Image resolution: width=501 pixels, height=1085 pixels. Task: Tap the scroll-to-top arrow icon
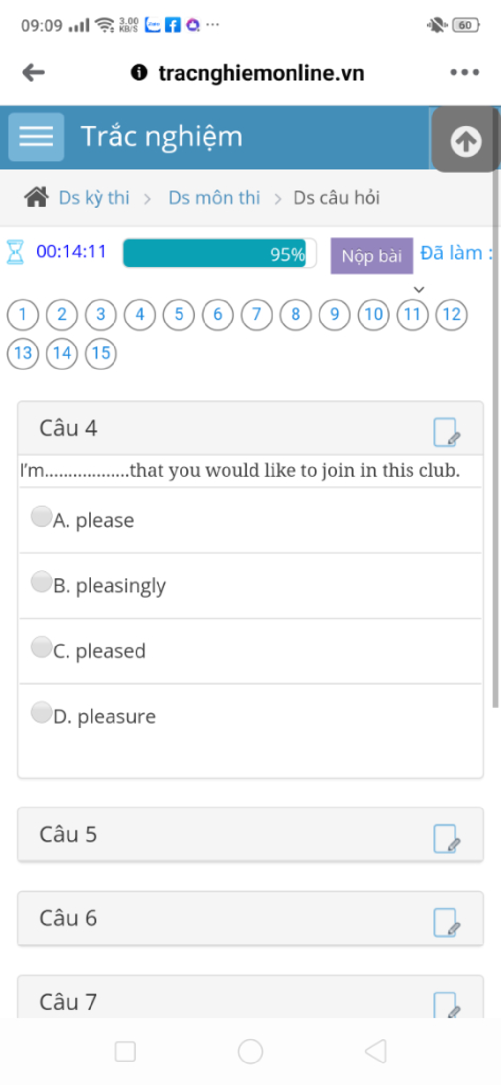tap(465, 141)
